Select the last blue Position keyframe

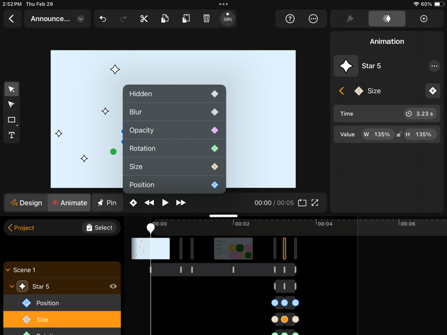(295, 303)
